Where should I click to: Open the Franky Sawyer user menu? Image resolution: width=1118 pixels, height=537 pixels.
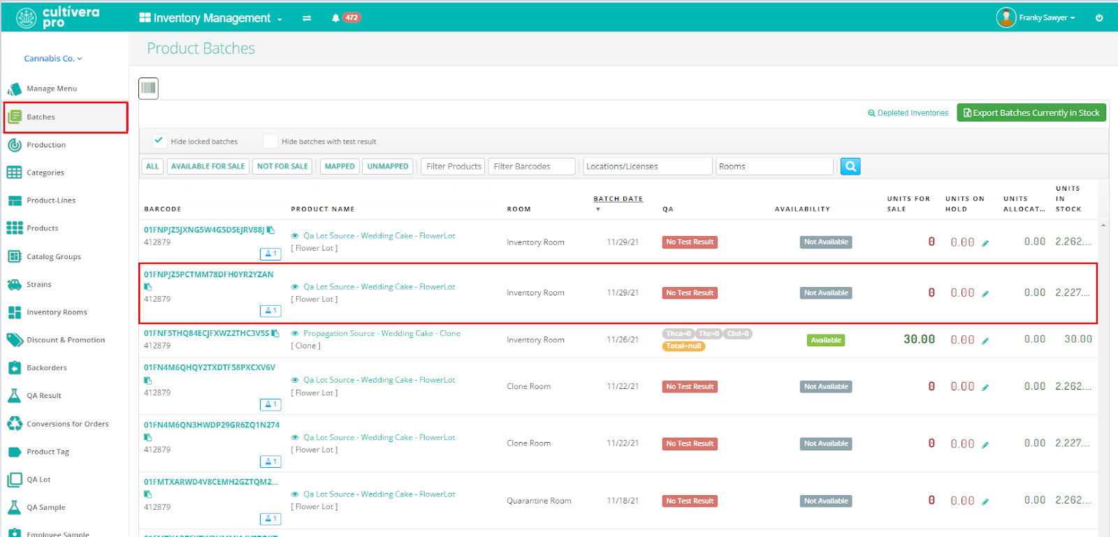pos(1047,18)
